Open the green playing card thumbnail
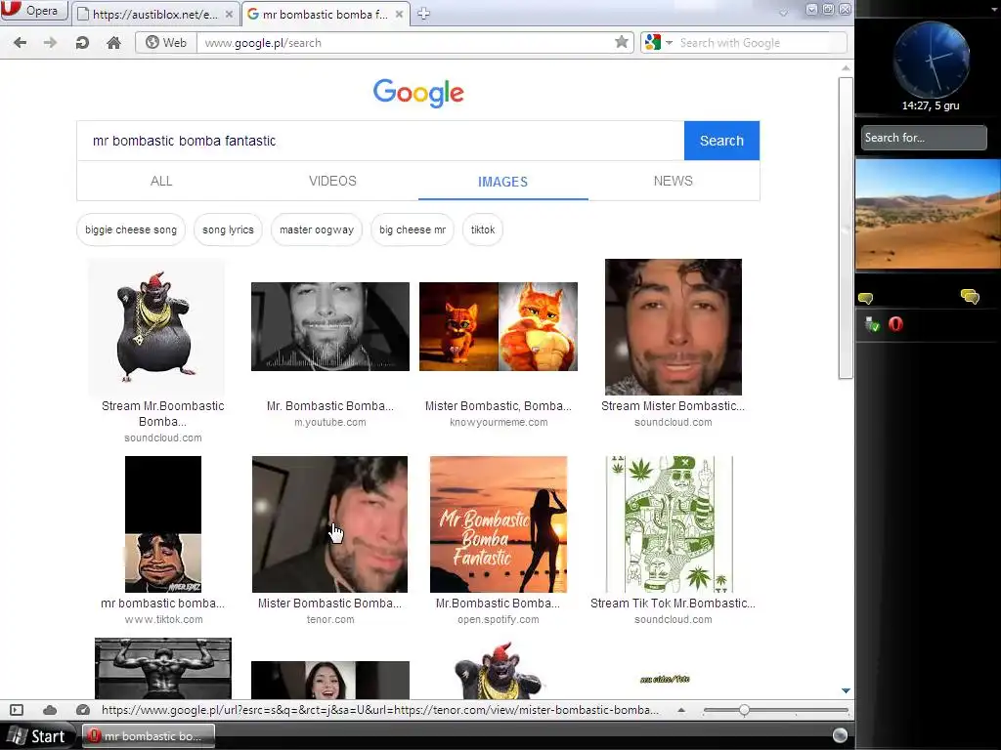Viewport: 1001px width, 750px height. 670,524
